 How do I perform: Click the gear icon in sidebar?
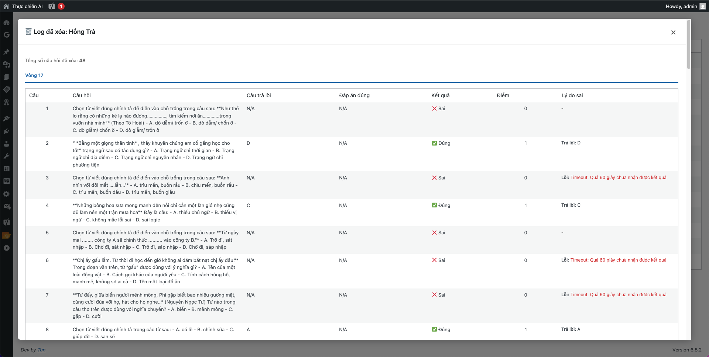pyautogui.click(x=6, y=194)
